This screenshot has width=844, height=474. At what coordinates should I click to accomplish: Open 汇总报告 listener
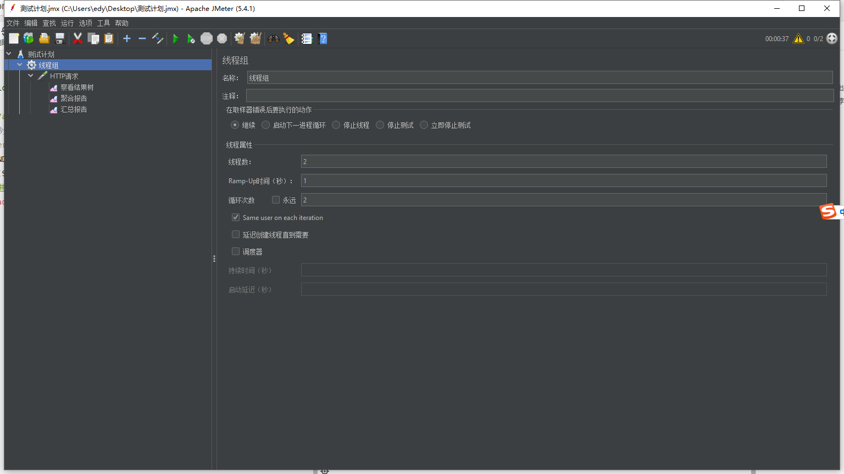[74, 109]
